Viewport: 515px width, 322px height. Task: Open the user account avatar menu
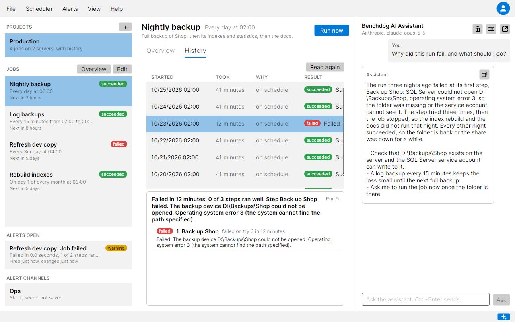[x=503, y=8]
